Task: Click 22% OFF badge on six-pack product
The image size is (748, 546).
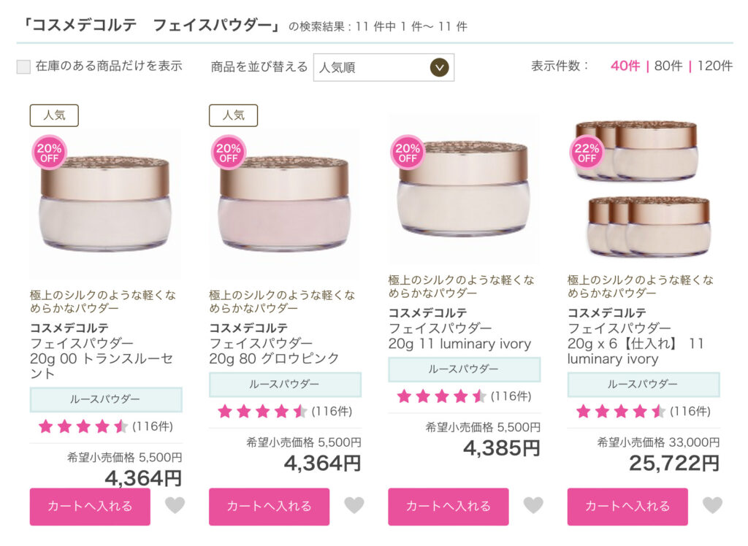Action: [587, 153]
